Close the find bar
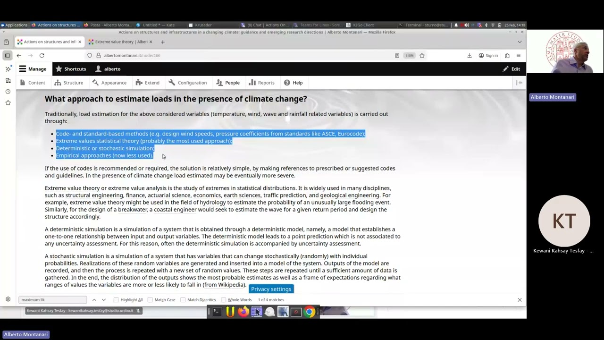 click(x=520, y=300)
